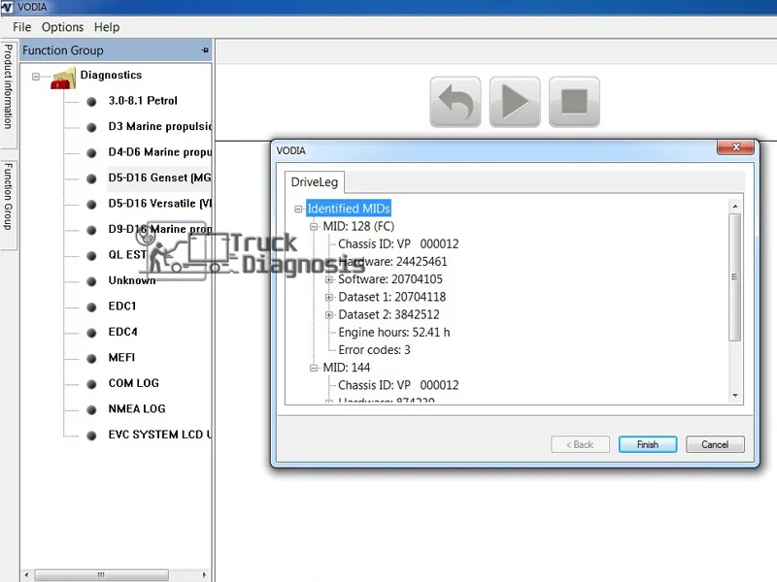Screen dimensions: 777x582
Task: Click the Back button in dialog
Action: [x=580, y=444]
